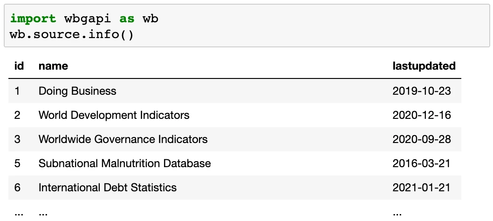Click the date 2020-09-28 cell
The image size is (493, 221).
(422, 139)
